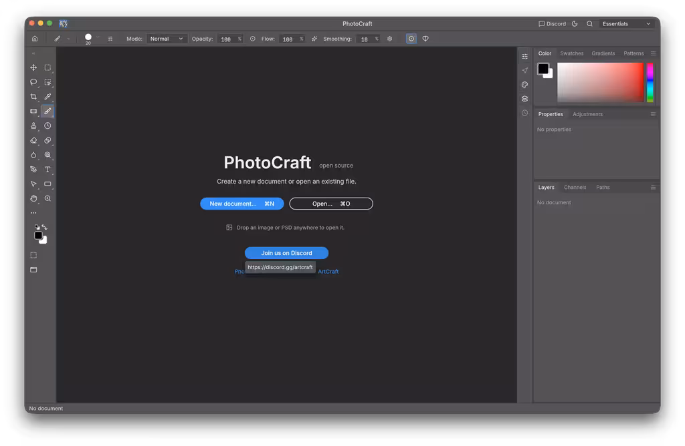685x446 pixels.
Task: Switch to the Swatches tab
Action: 572,53
